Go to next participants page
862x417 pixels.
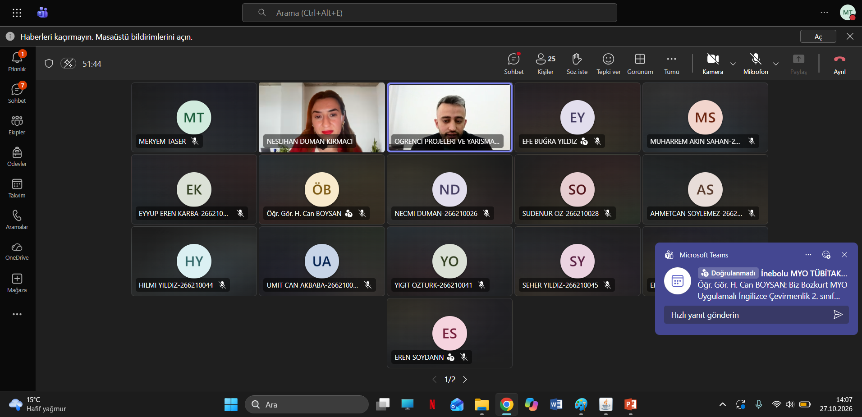(465, 380)
